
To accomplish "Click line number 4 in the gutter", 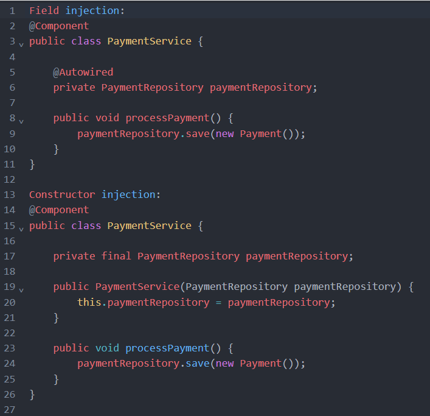I will [x=12, y=57].
